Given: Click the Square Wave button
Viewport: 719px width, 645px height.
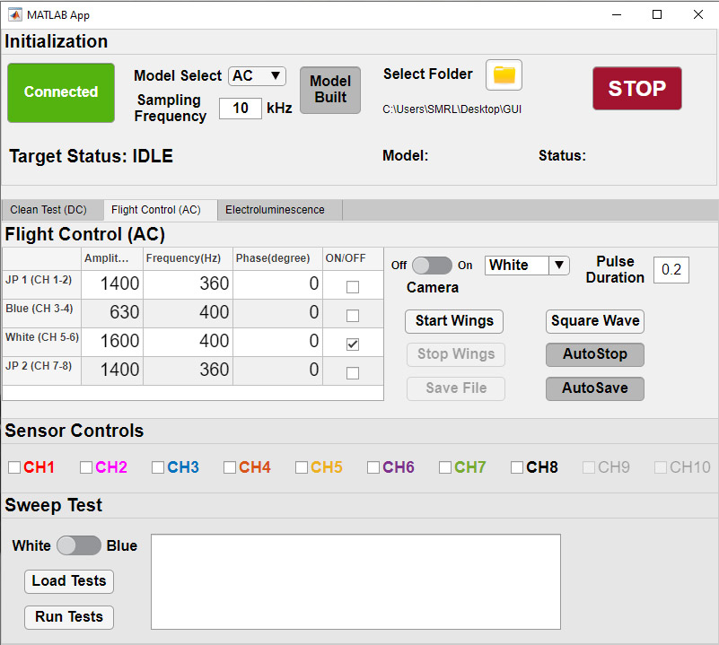Looking at the screenshot, I should [x=594, y=321].
